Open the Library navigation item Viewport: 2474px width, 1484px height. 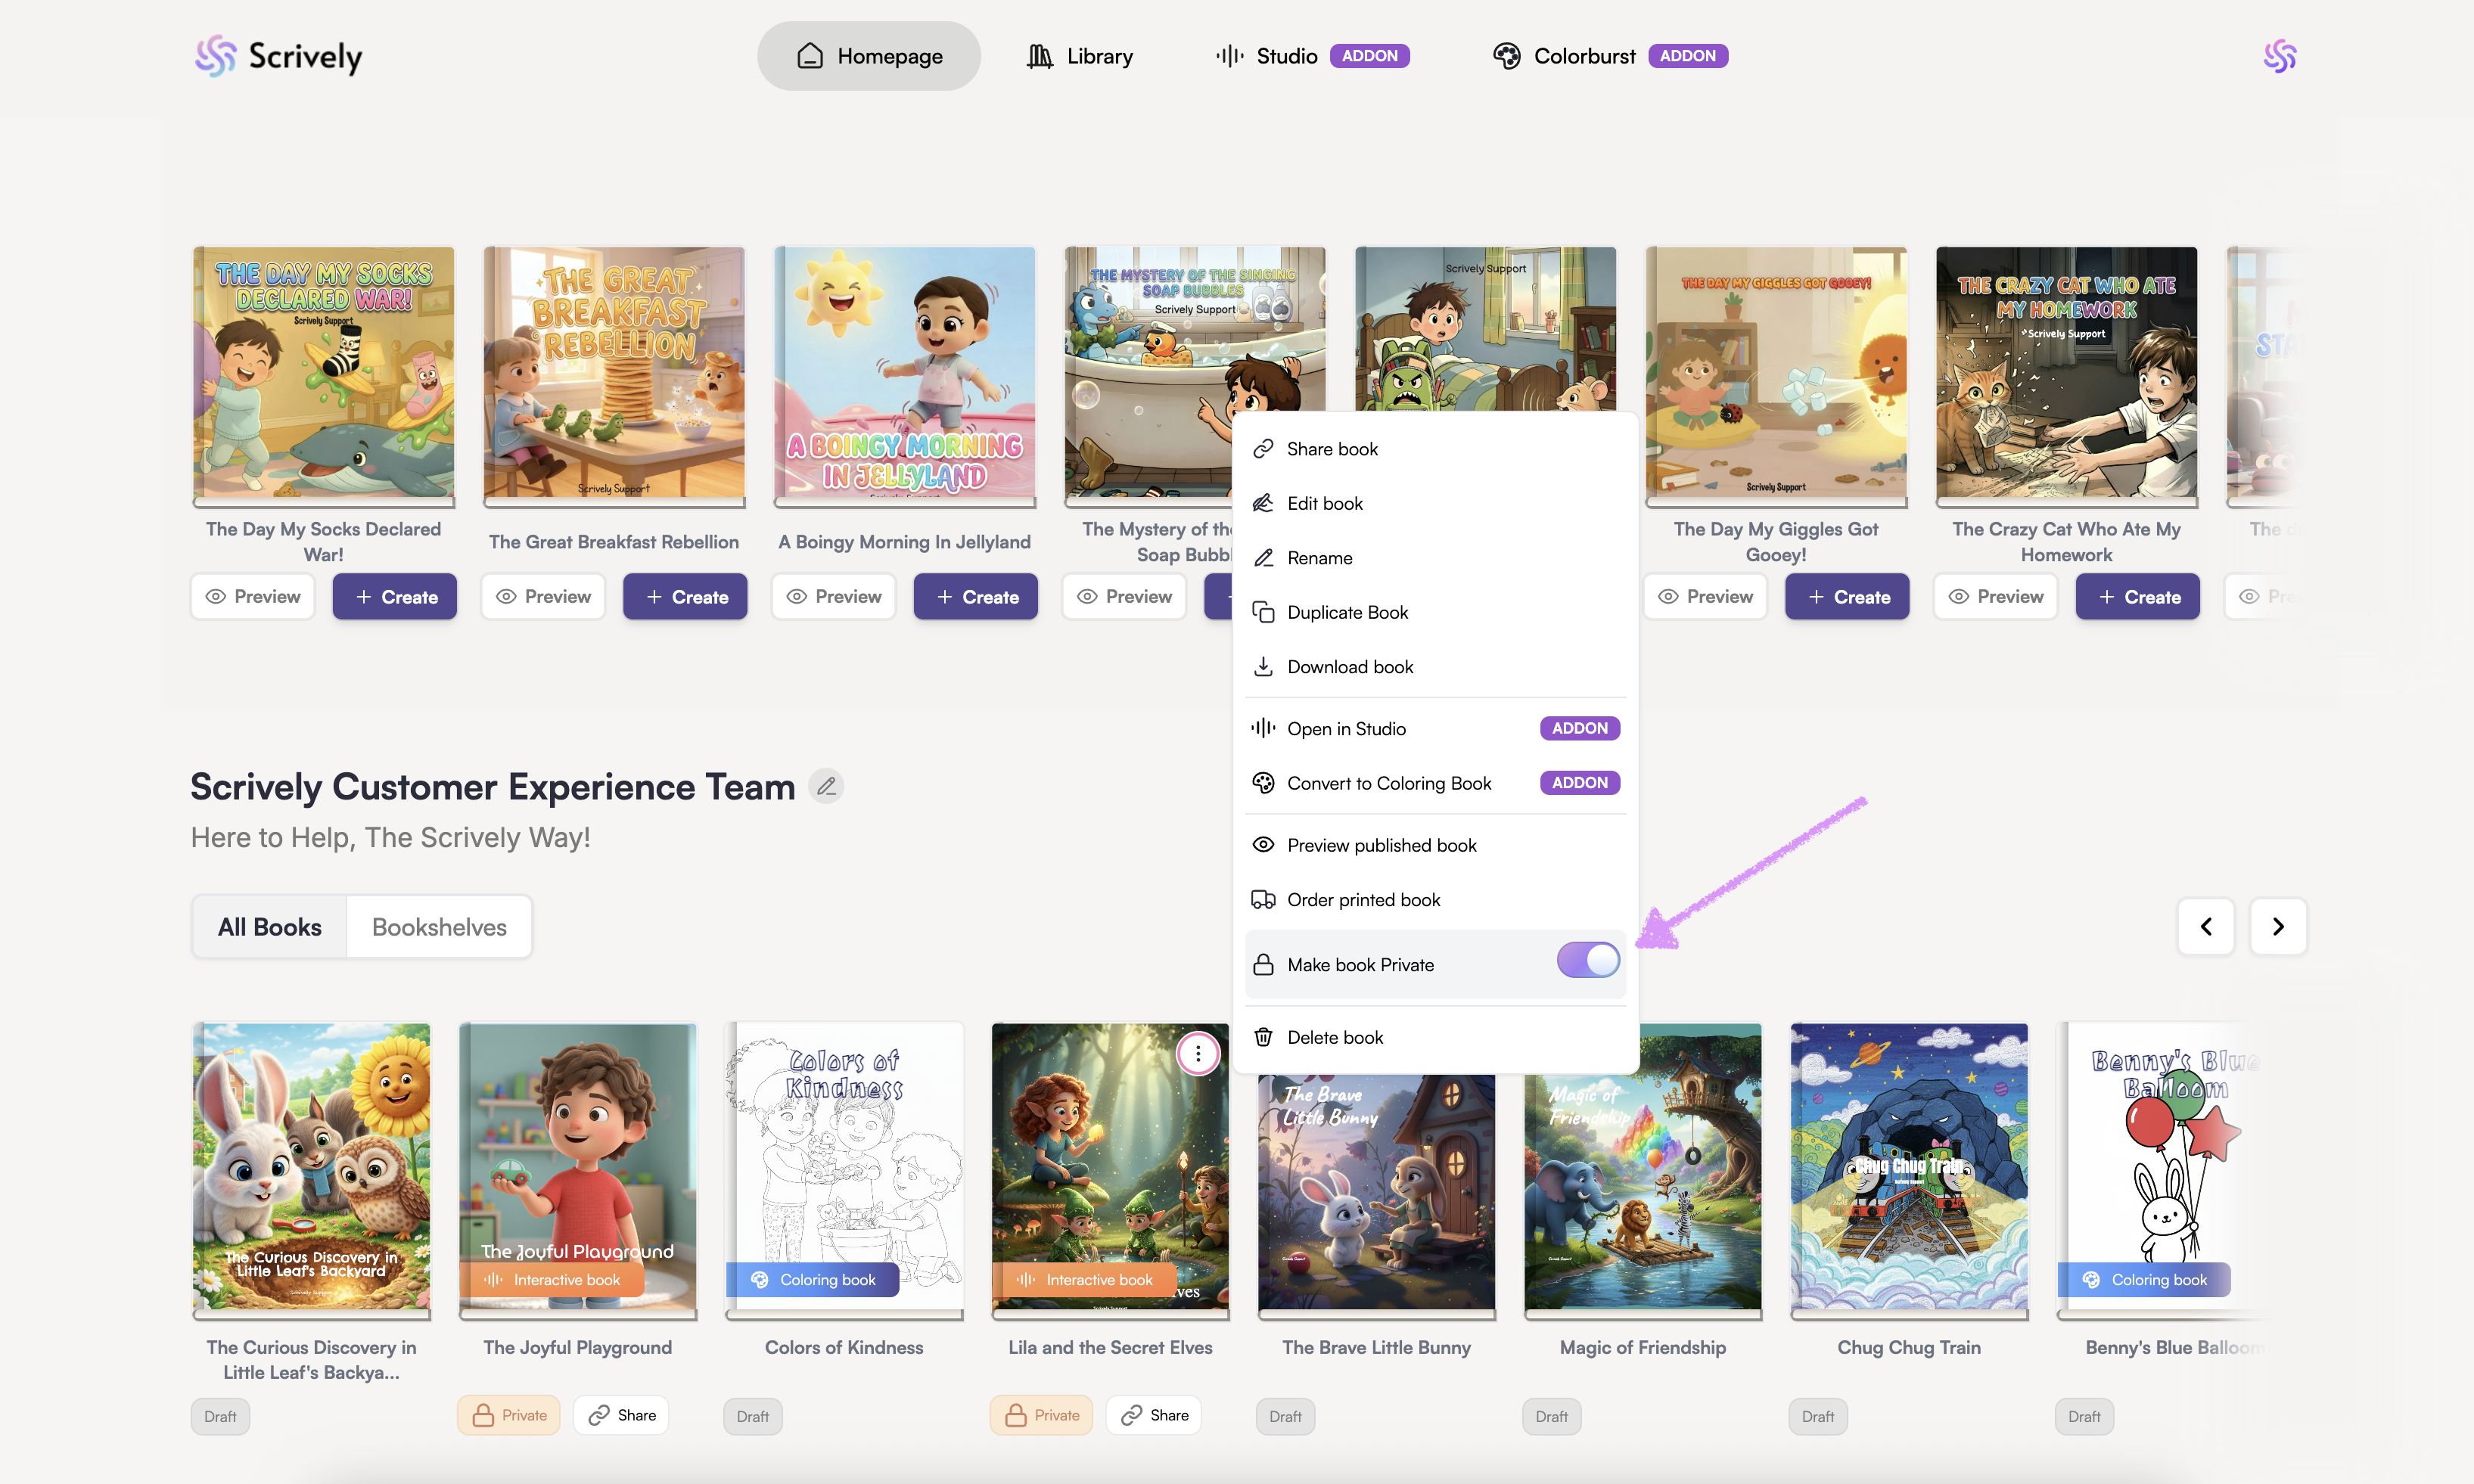[1080, 56]
